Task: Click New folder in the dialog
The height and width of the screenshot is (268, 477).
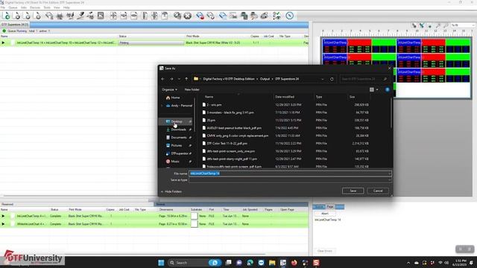Action: point(192,89)
